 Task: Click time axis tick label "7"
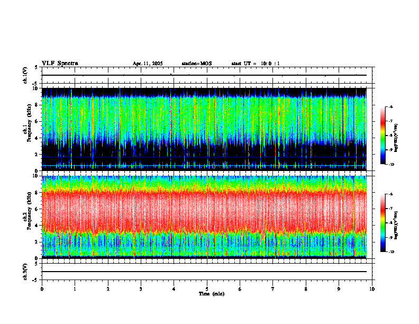273,289
